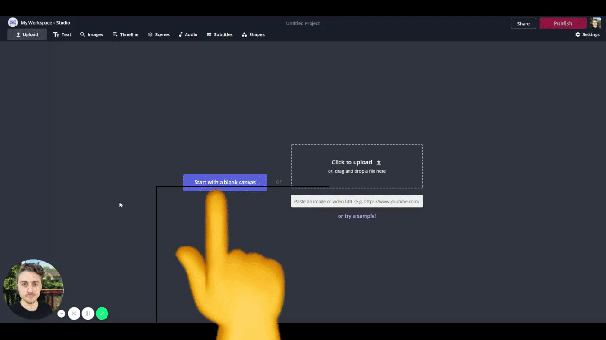Select the Text tool

point(62,34)
